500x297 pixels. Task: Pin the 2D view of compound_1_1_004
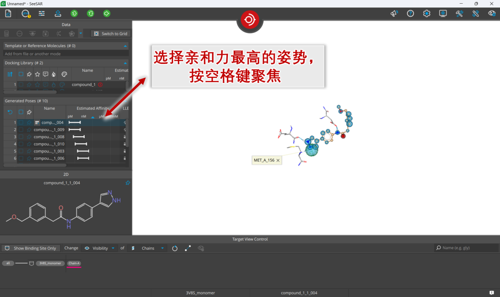pos(128,183)
